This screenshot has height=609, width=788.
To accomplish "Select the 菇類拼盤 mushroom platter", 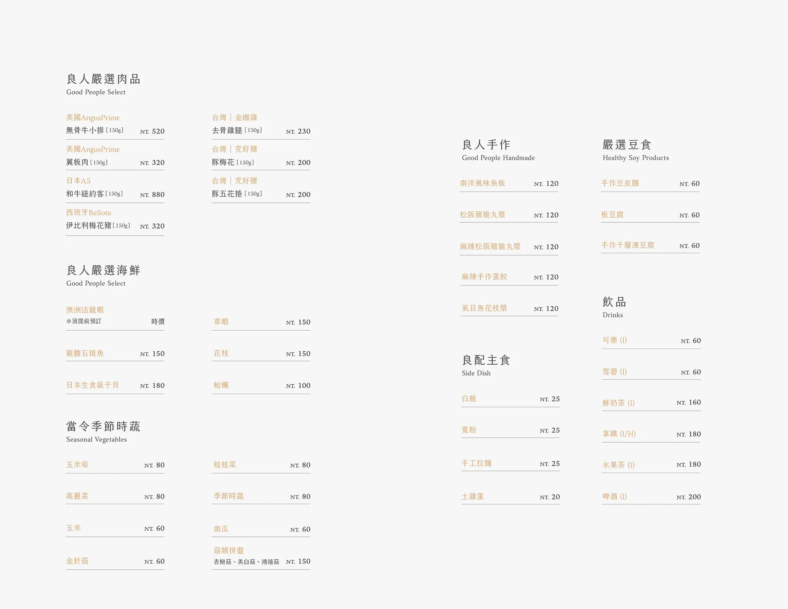I will (x=229, y=550).
